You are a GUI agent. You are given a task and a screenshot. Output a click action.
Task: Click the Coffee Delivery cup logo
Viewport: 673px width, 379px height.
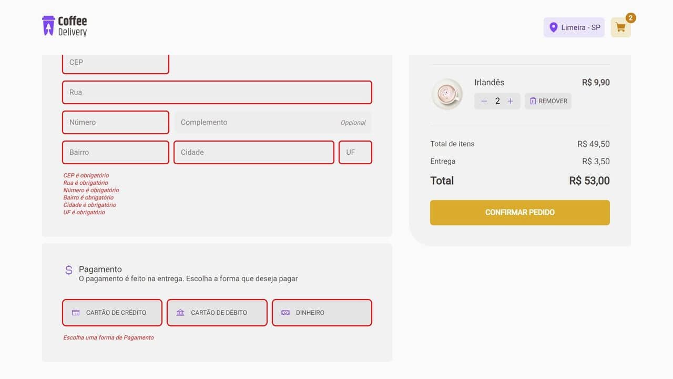[48, 25]
